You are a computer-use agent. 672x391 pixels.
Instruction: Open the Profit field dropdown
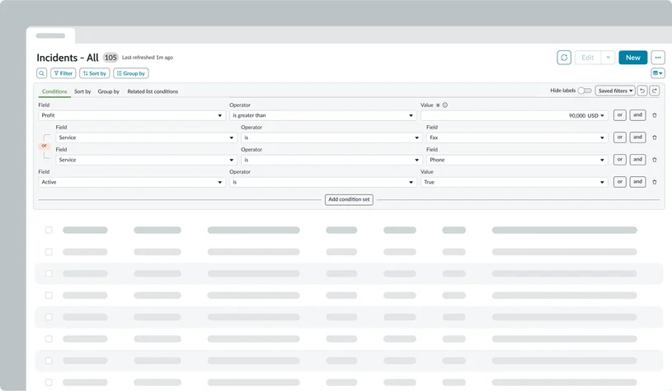pyautogui.click(x=132, y=115)
